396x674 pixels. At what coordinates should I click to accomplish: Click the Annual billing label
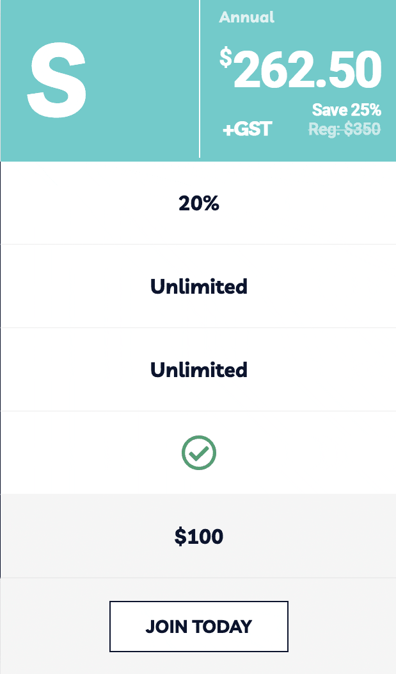click(x=247, y=17)
